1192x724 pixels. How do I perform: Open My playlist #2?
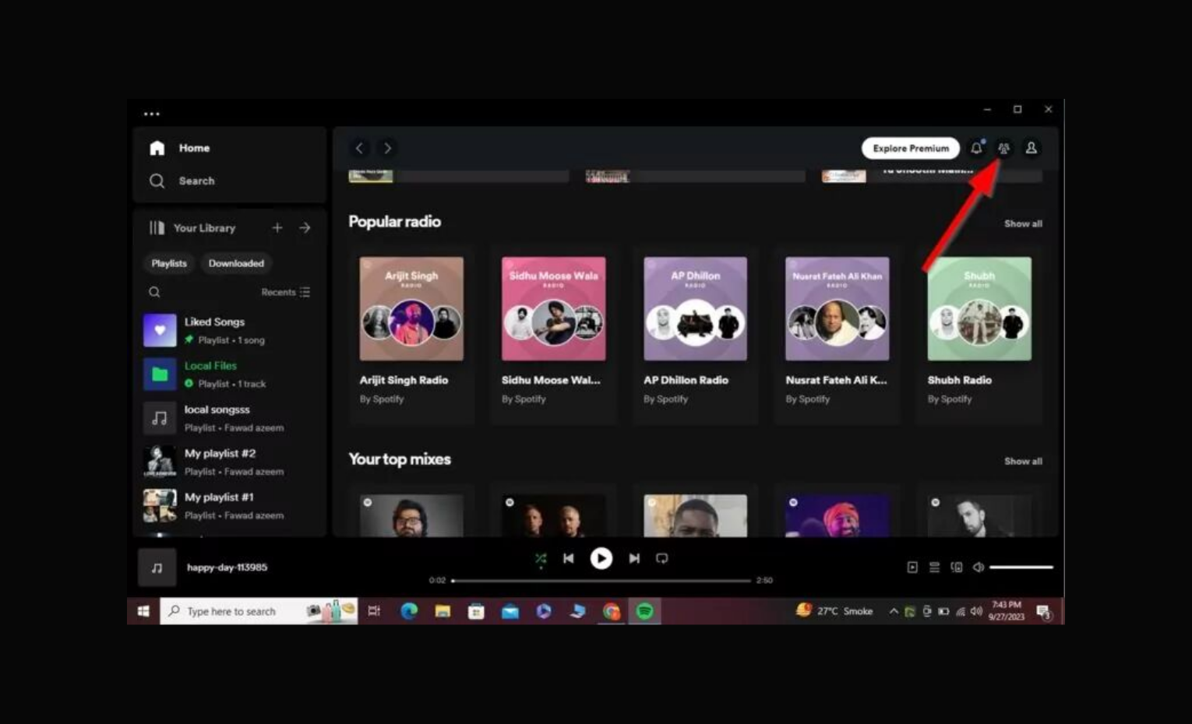click(229, 462)
